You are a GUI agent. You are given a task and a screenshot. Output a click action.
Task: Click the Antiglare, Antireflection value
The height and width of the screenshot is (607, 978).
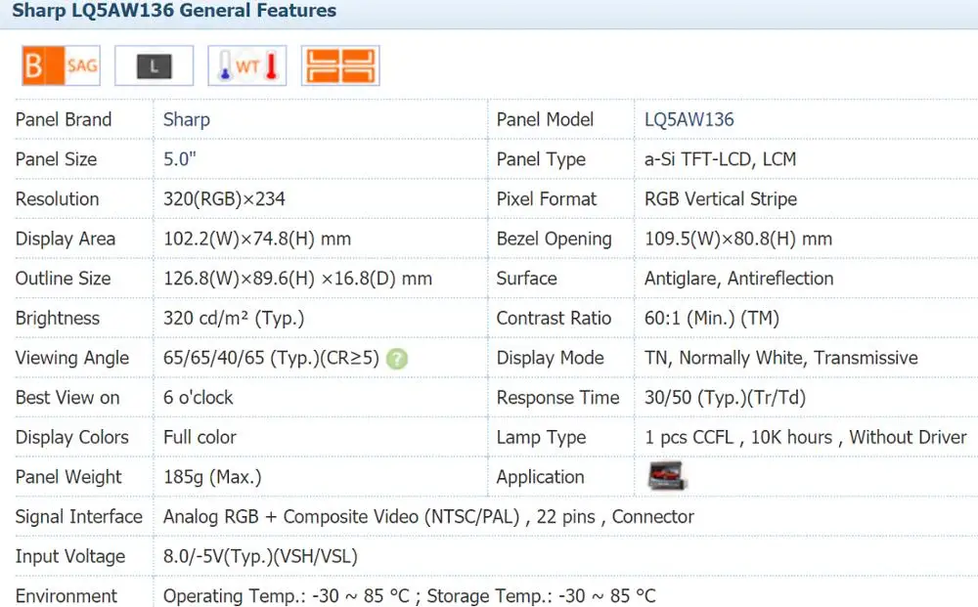pyautogui.click(x=739, y=279)
